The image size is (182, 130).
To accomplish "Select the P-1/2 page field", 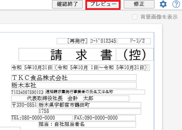I will [134, 41].
